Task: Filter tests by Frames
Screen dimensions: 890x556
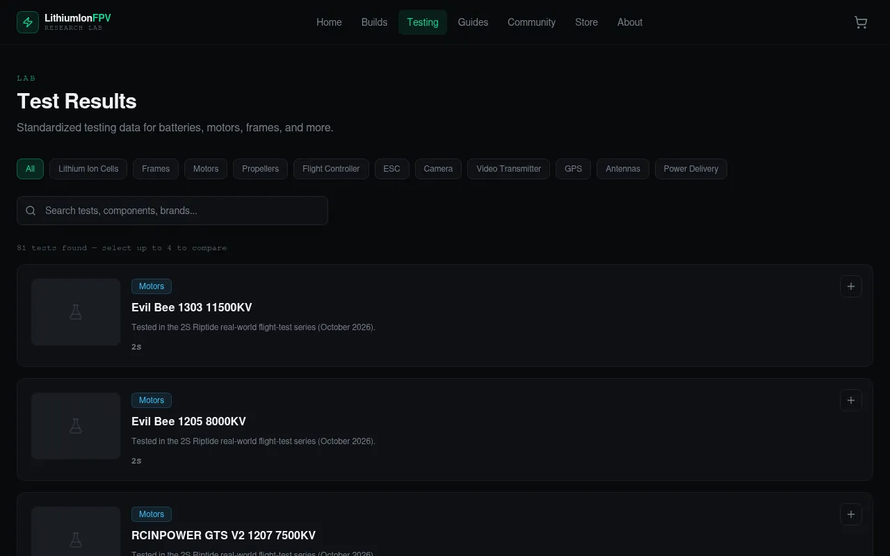Action: point(156,169)
